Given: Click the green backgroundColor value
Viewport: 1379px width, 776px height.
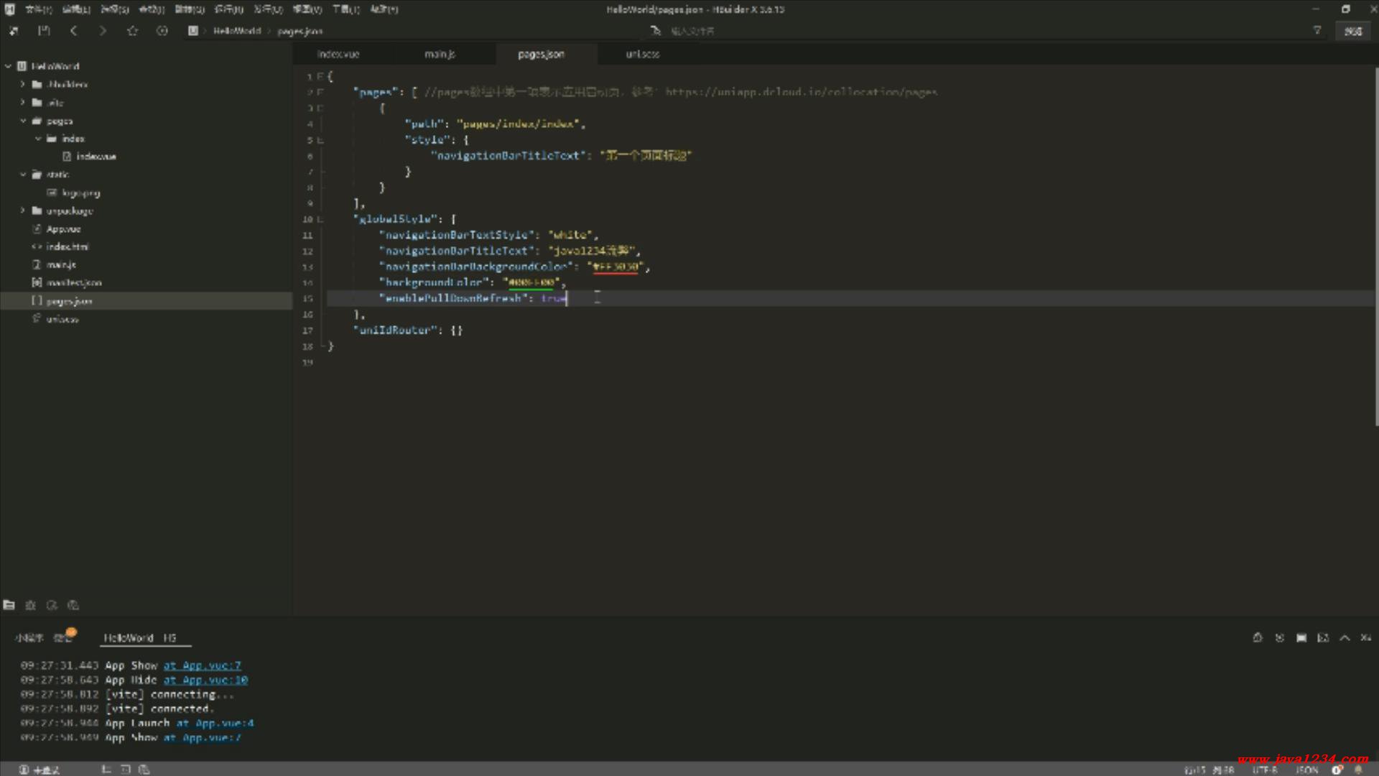Looking at the screenshot, I should point(531,282).
